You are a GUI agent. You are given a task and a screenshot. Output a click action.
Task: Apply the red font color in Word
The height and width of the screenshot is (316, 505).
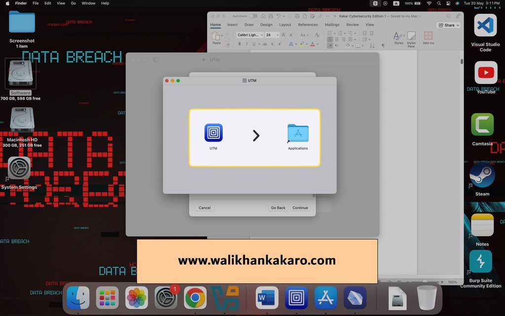(x=312, y=44)
